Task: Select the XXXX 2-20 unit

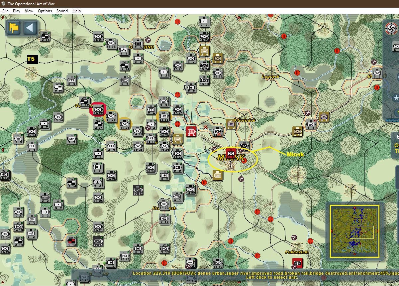Action: point(58,87)
